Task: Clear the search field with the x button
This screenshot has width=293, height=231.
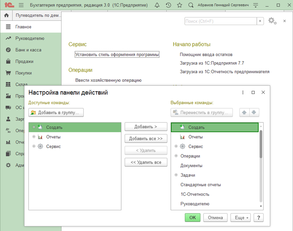Action: [260, 21]
